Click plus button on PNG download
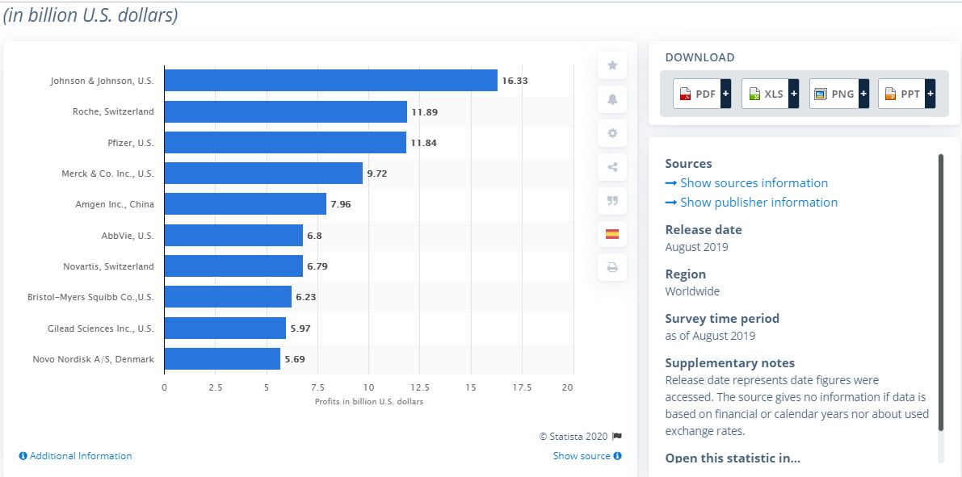Image resolution: width=962 pixels, height=477 pixels. pos(863,94)
